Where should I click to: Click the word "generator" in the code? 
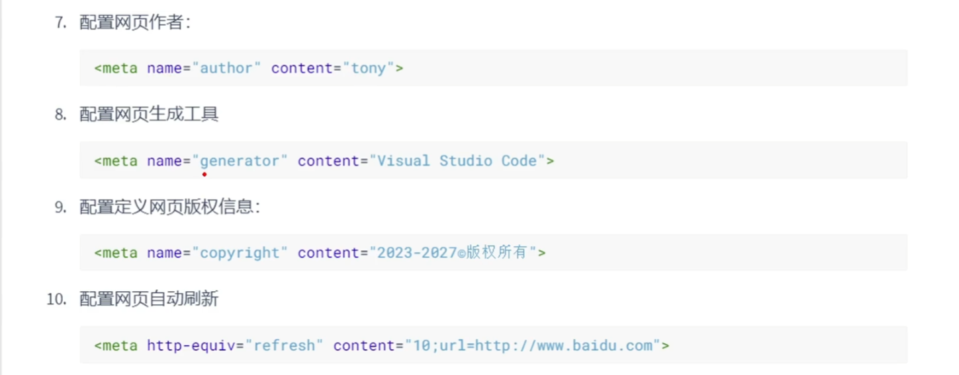coord(240,160)
